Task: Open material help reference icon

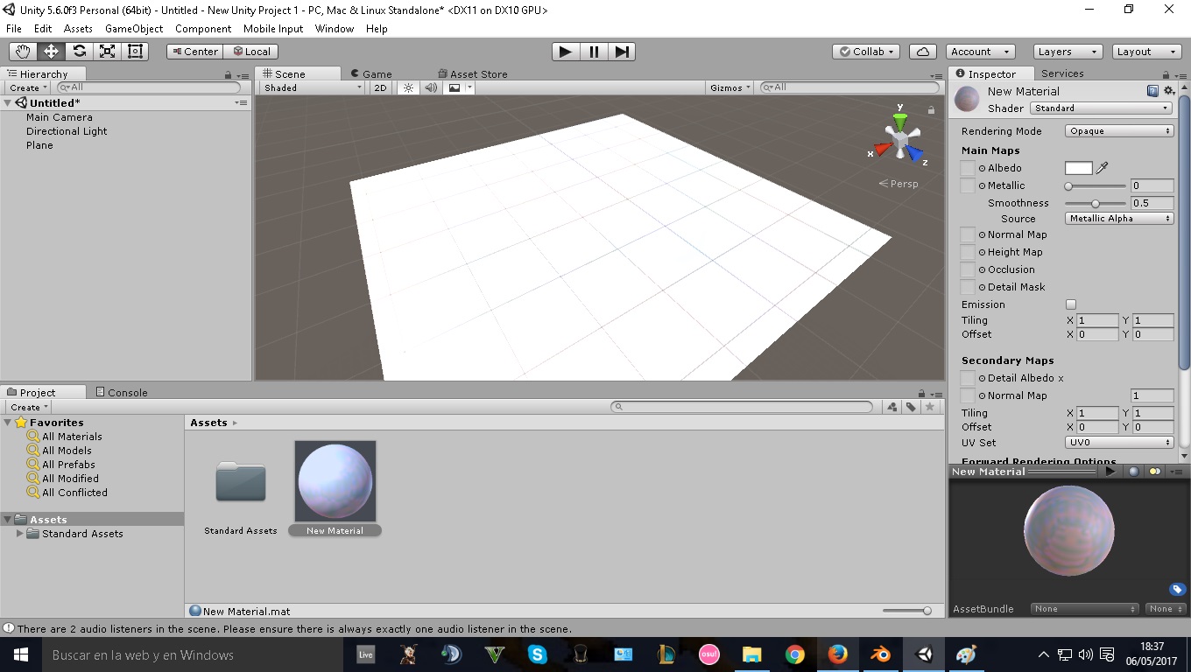Action: 1152,91
